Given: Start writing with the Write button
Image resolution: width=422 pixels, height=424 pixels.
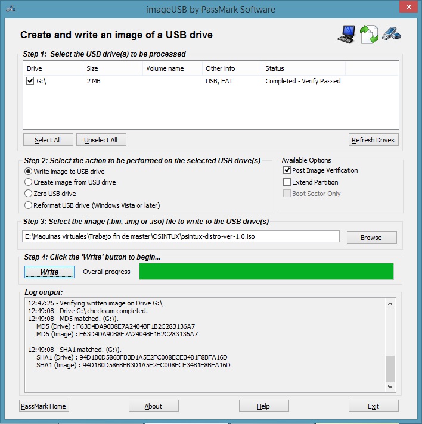Looking at the screenshot, I should pos(49,272).
